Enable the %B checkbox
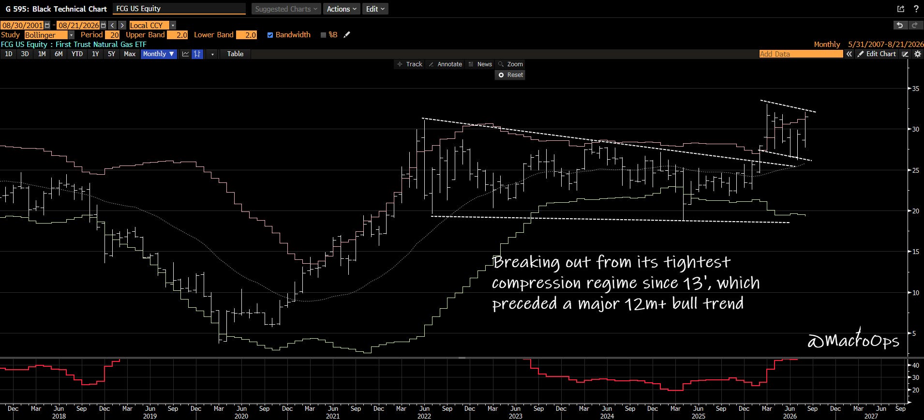 [323, 35]
